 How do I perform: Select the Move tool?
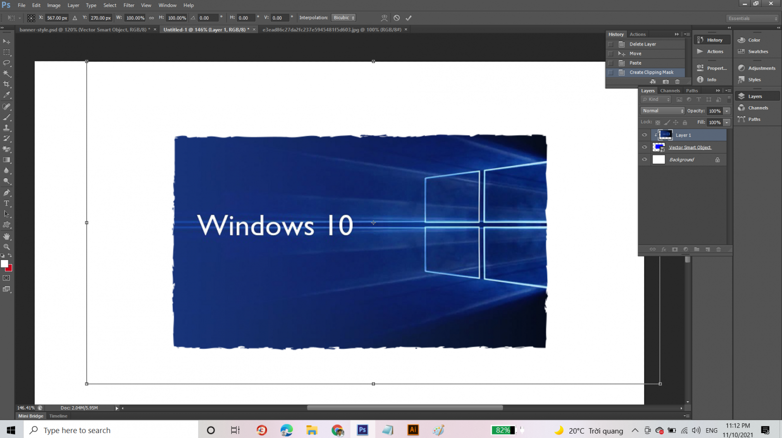point(7,42)
